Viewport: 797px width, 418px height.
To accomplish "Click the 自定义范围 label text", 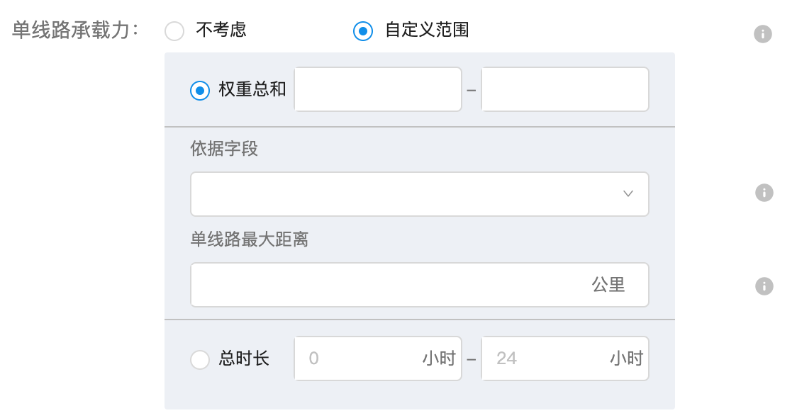I will coord(427,30).
